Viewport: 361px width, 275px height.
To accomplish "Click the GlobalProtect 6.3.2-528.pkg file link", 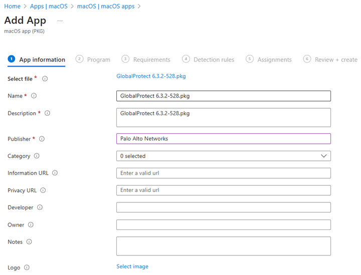I will [151, 76].
